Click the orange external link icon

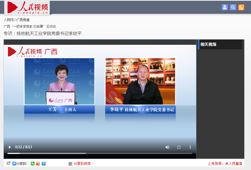(241, 7)
